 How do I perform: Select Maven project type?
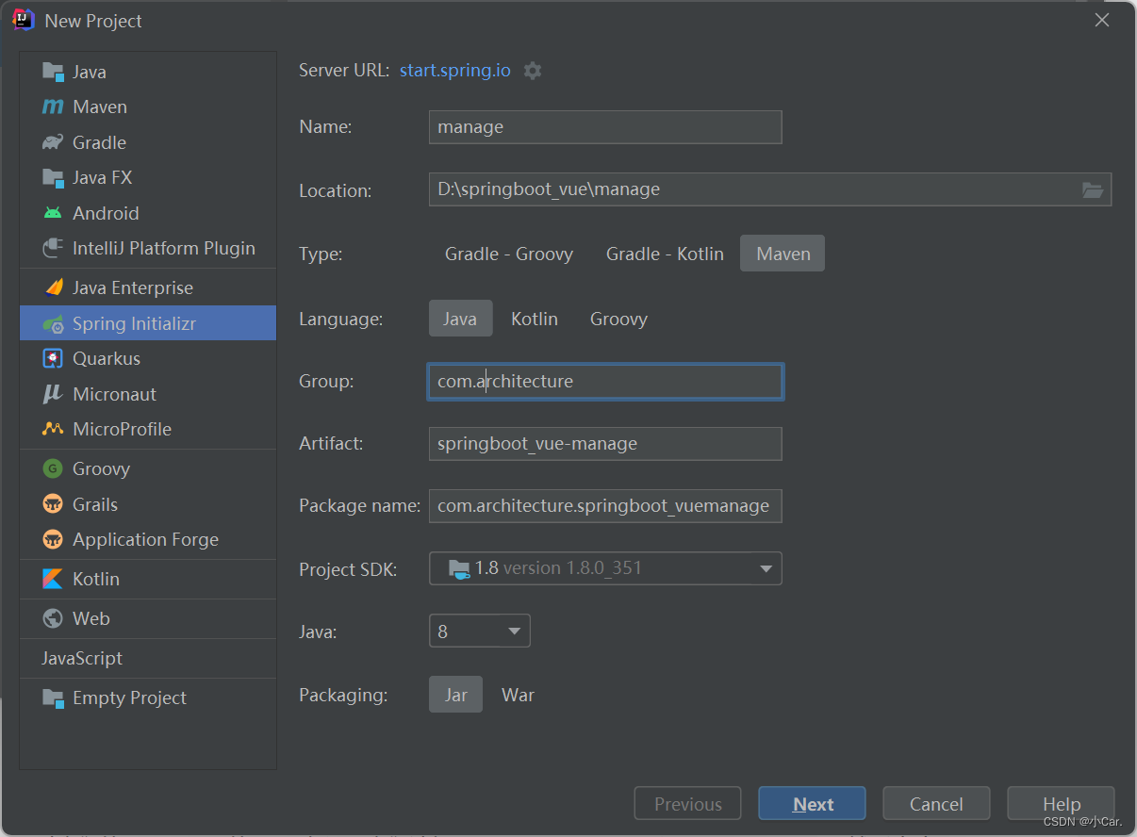click(783, 254)
